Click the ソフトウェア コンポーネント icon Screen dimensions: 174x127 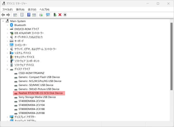[x=12, y=61]
